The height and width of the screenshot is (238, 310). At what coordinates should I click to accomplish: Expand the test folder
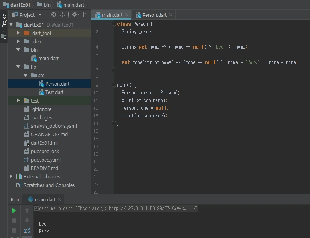(x=18, y=101)
